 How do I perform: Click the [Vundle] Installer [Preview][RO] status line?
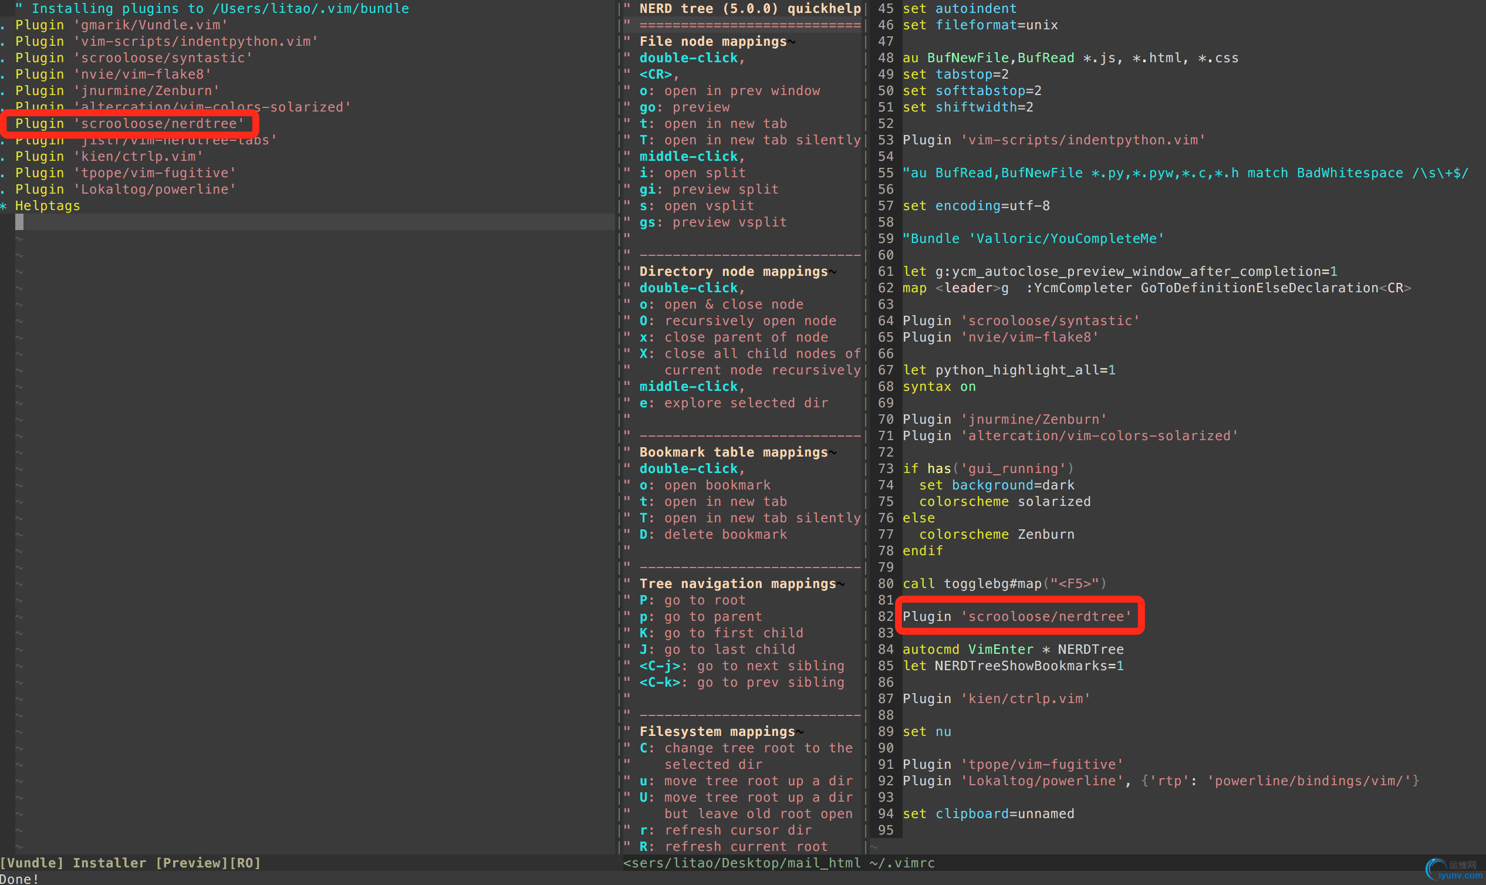click(131, 863)
